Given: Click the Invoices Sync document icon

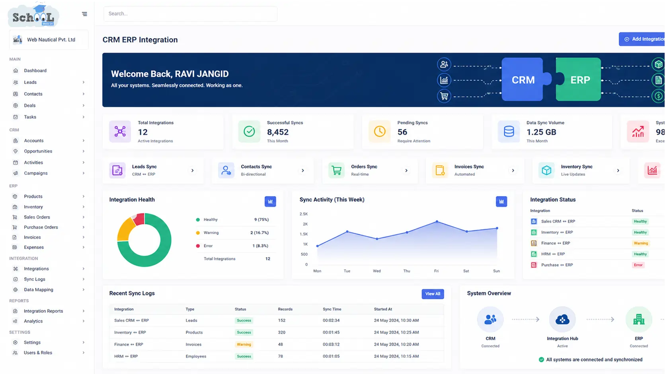Looking at the screenshot, I should click(440, 170).
